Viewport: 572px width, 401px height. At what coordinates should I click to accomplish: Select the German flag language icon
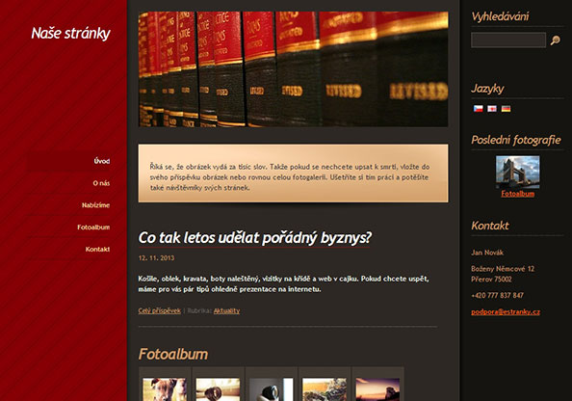point(506,109)
